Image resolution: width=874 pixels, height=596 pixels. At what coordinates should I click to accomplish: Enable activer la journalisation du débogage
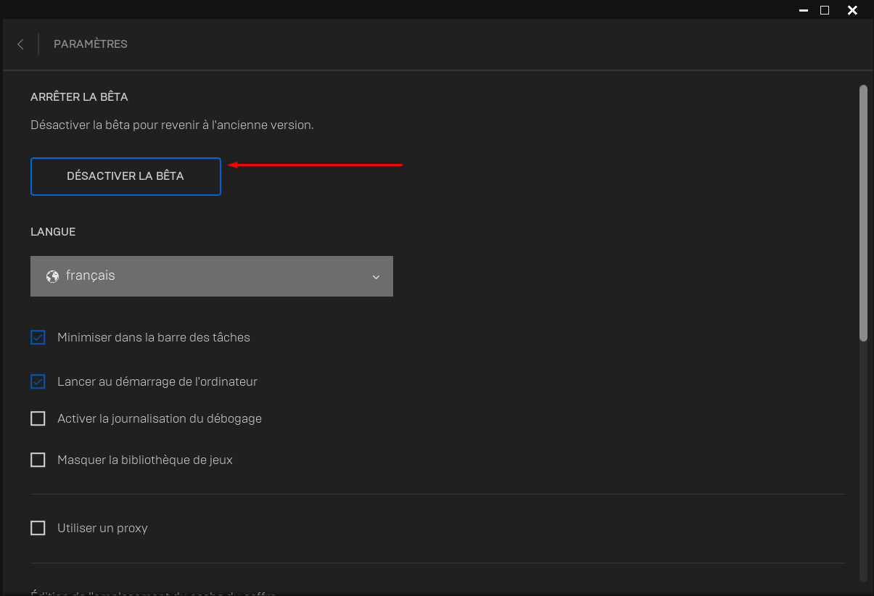(37, 418)
